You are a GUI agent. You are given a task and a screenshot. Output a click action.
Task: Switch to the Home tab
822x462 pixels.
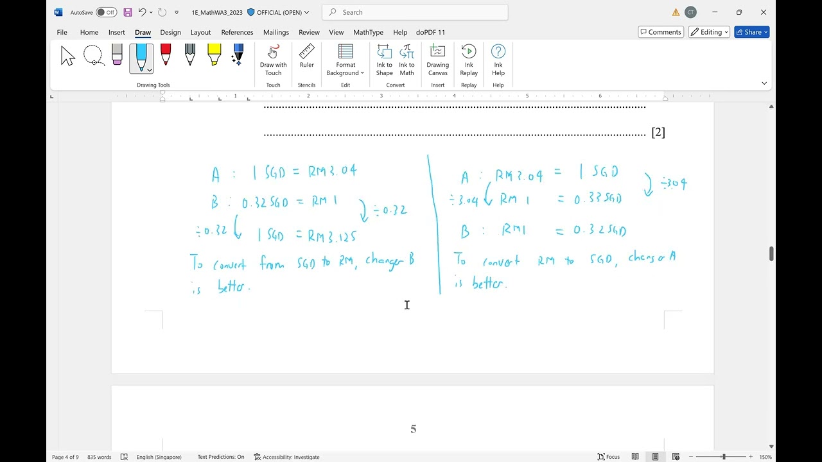(89, 32)
